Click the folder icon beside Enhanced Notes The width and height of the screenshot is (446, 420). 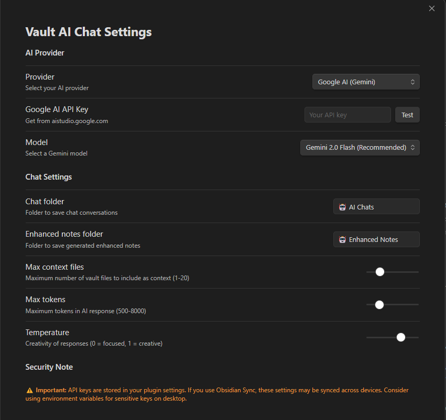click(x=342, y=239)
